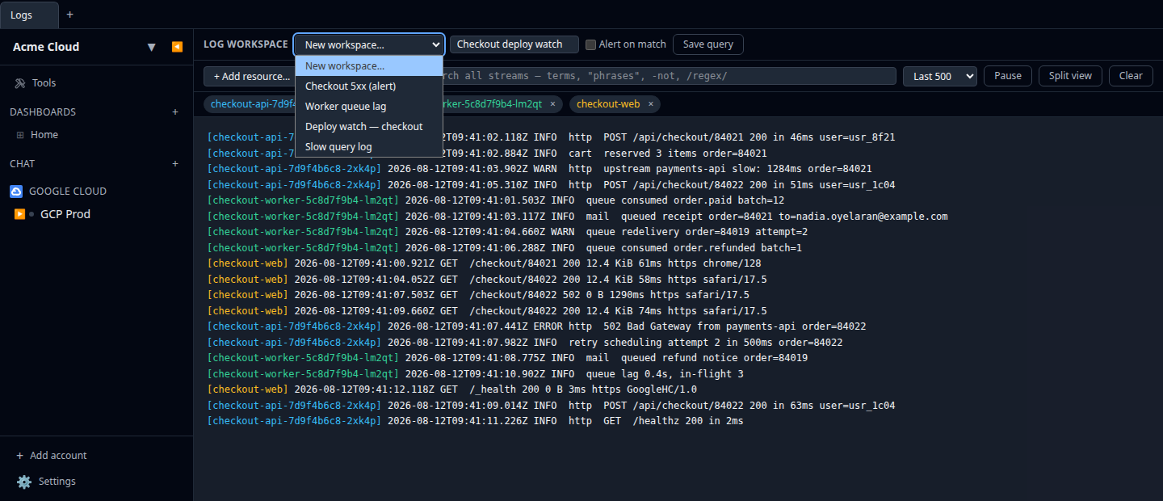Image resolution: width=1163 pixels, height=501 pixels.
Task: Enable the Alert on match checkbox
Action: 590,44
